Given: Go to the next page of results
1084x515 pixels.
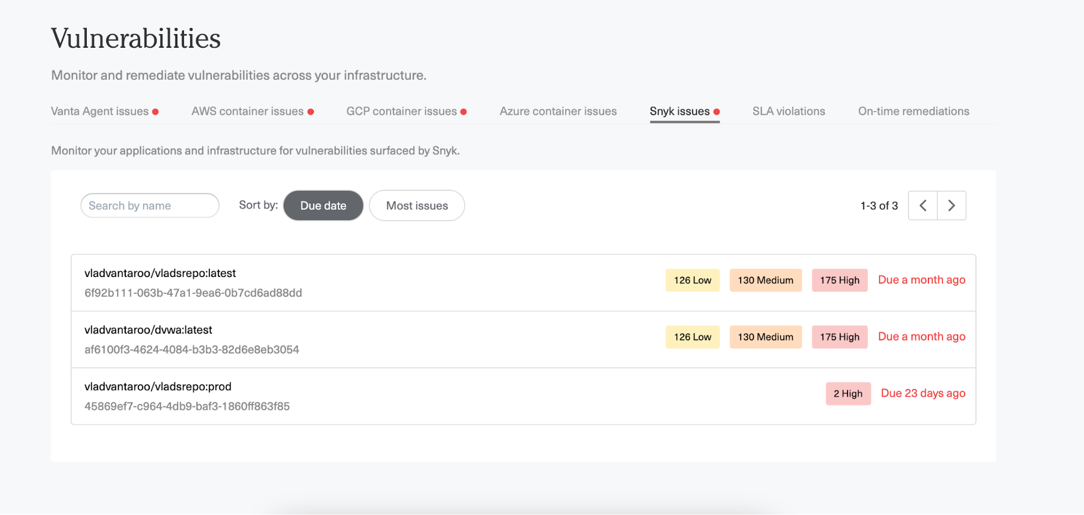Looking at the screenshot, I should (x=952, y=205).
